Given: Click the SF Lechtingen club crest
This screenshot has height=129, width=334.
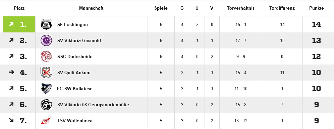Looking at the screenshot, I should [46, 24].
